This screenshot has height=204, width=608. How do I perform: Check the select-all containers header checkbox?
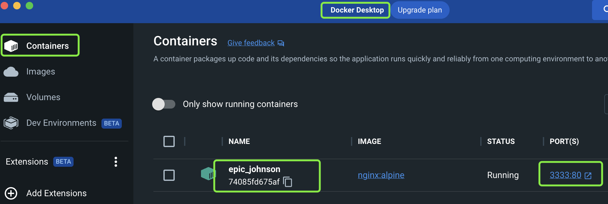click(x=169, y=141)
